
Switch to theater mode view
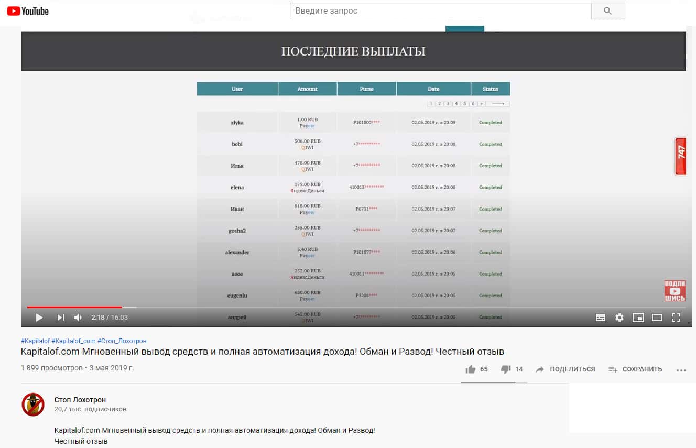(x=657, y=318)
